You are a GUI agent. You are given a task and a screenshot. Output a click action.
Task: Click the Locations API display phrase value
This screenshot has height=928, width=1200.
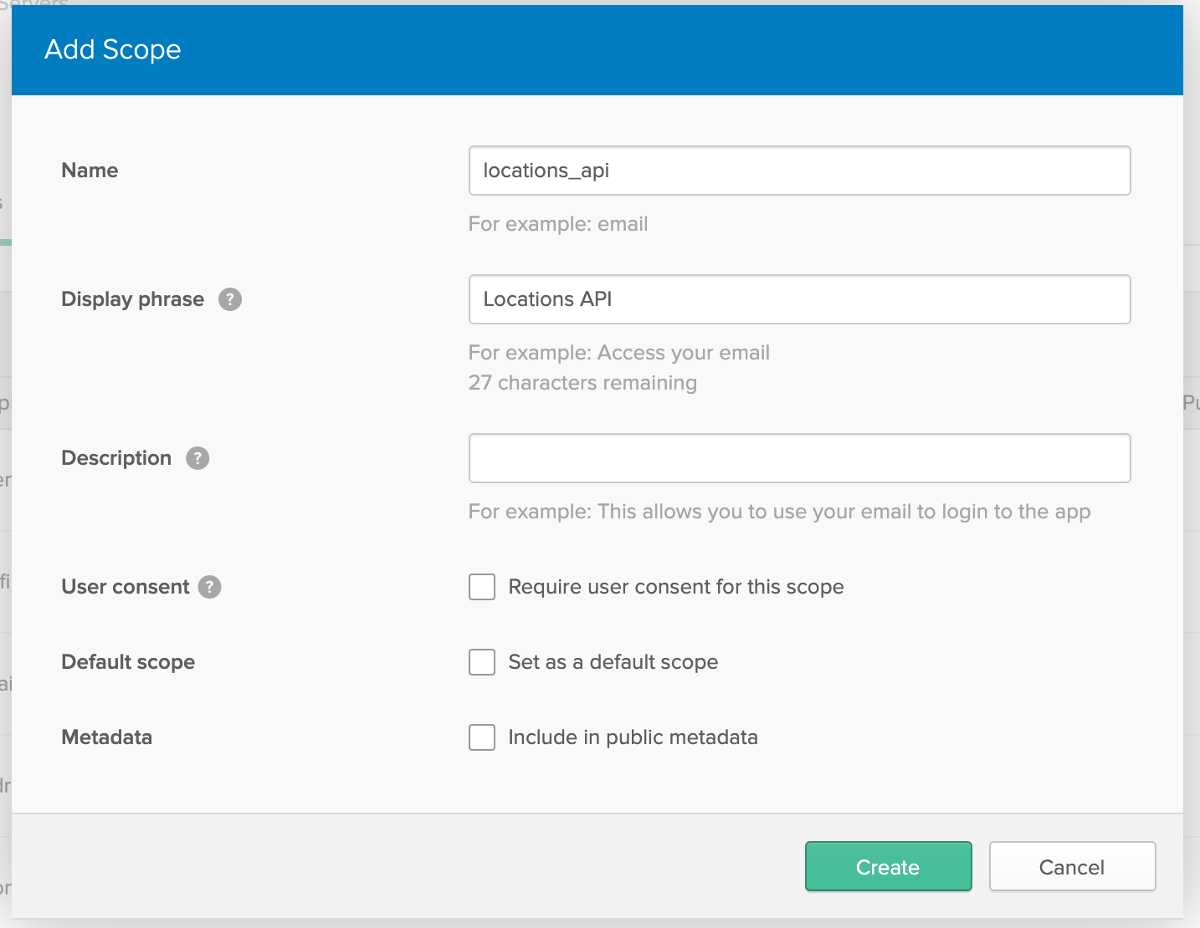[546, 299]
